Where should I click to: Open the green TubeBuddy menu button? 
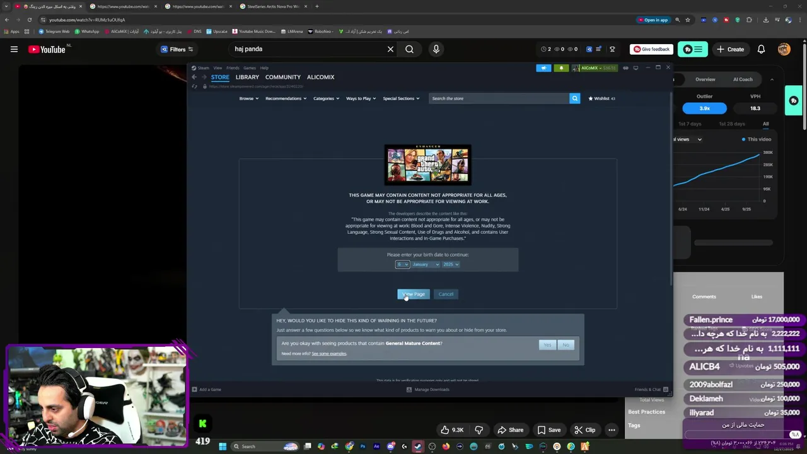click(693, 49)
